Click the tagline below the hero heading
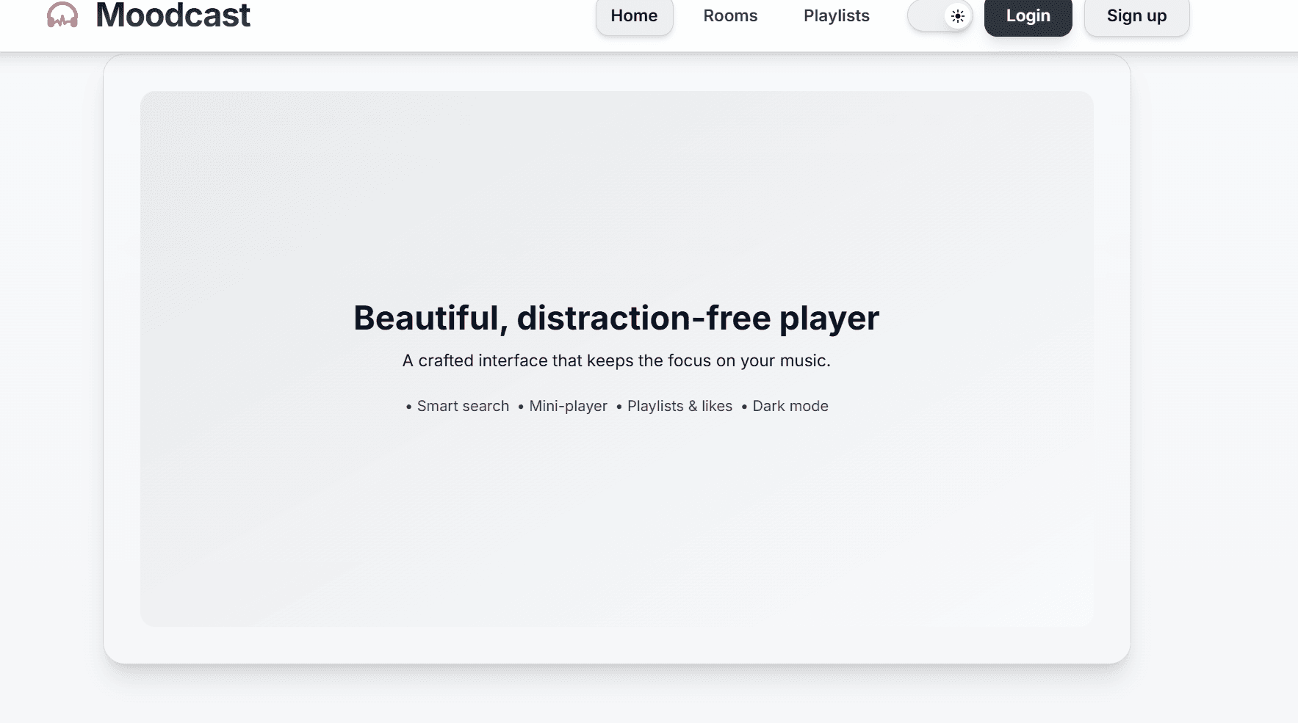Screen dimensions: 1298x723 click(x=616, y=360)
